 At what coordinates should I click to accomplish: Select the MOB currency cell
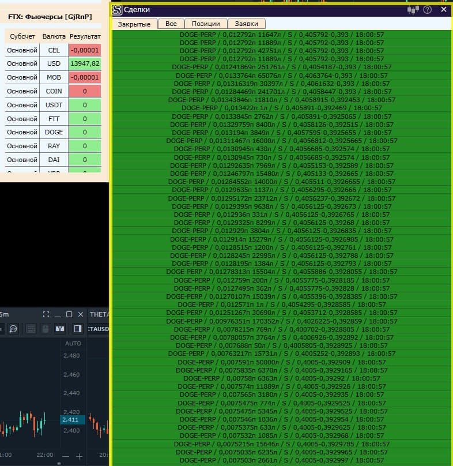tap(54, 77)
